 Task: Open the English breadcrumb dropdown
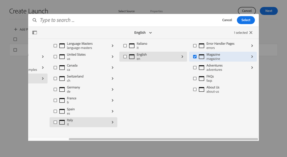point(143,33)
